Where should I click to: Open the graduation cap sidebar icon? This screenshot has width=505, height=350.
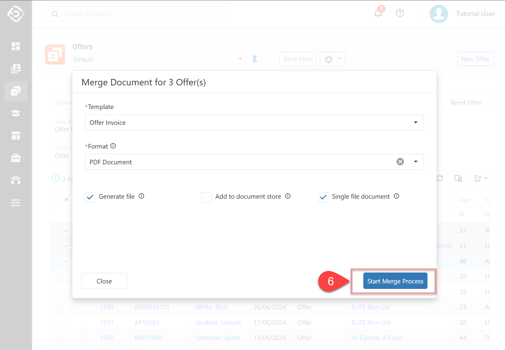coord(16,113)
